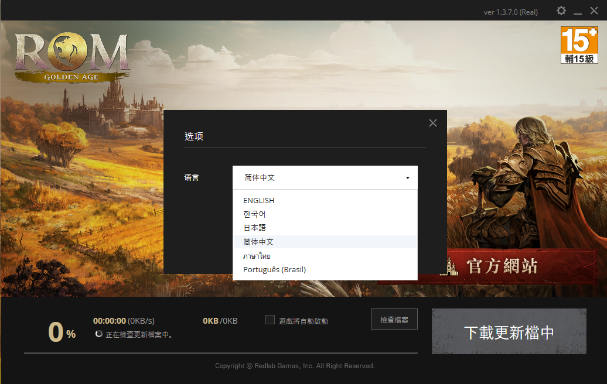
Task: Click the download progress bar
Action: pos(221,353)
